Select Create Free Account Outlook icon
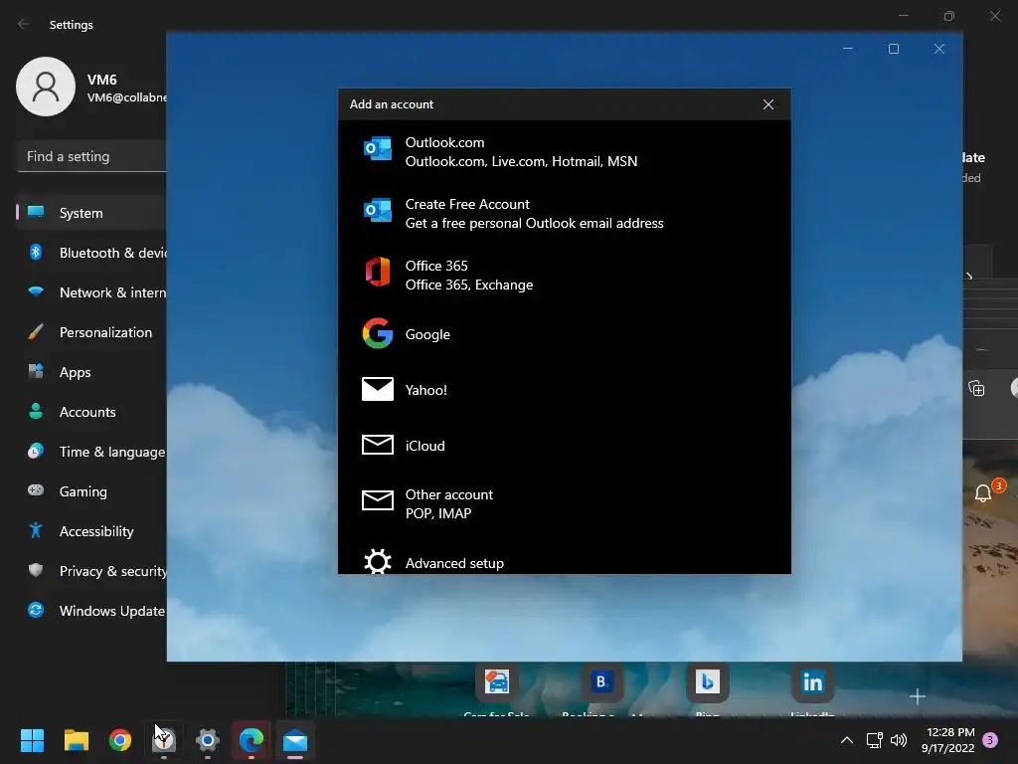 pyautogui.click(x=377, y=211)
